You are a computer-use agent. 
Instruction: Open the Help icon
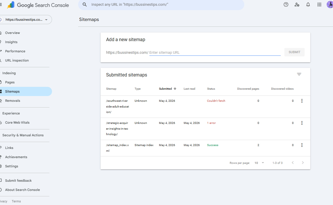click(x=286, y=5)
